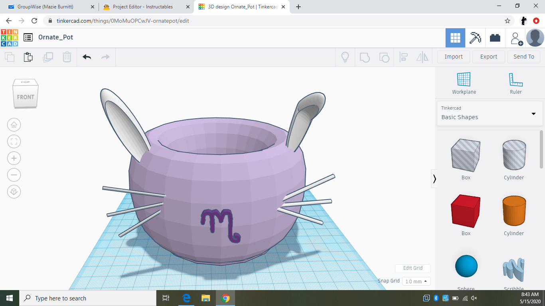The image size is (545, 306).
Task: Export design to Minecraft
Action: [x=475, y=37]
